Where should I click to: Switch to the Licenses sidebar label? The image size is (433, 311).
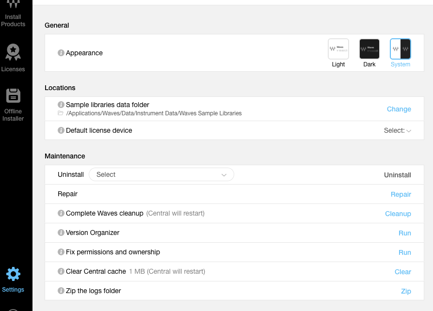(13, 69)
